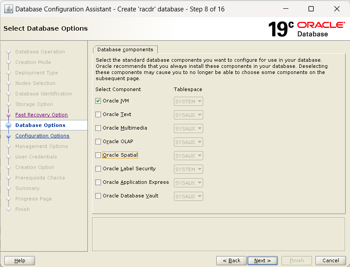
Task: Open Oracle Label Security tablespace dropdown
Action: 188,169
